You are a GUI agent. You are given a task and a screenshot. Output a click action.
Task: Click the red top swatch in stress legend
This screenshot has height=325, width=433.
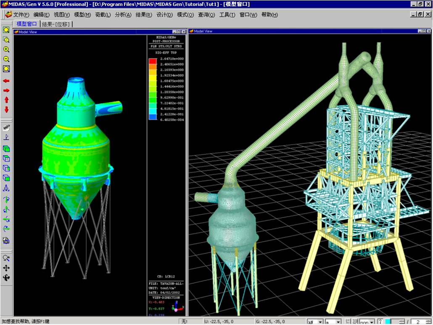(x=153, y=61)
